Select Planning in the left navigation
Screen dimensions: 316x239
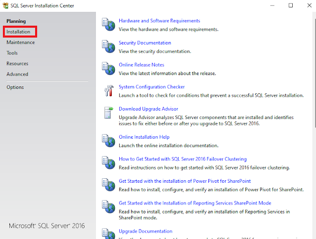(x=16, y=21)
